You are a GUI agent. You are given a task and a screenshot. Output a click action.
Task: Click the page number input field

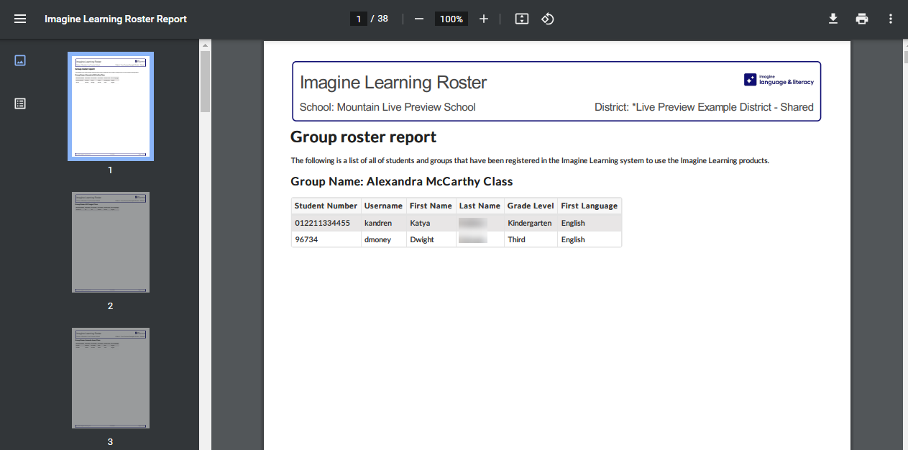[x=358, y=19]
